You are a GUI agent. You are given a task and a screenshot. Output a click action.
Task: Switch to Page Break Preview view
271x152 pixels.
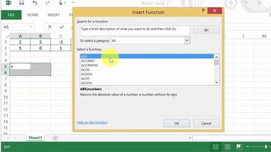[x=239, y=147]
